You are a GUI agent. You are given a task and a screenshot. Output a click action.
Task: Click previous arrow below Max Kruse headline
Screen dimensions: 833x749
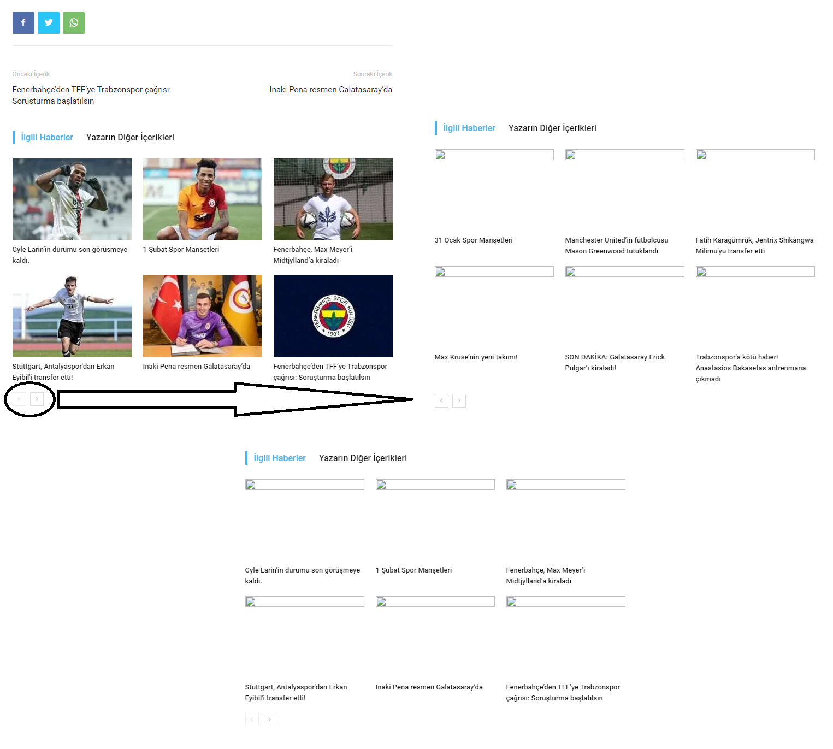(441, 400)
